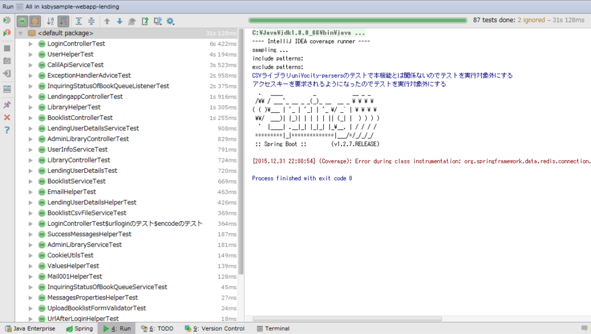Click the console horizontal scrollbar
This screenshot has height=334, width=591.
[347, 319]
